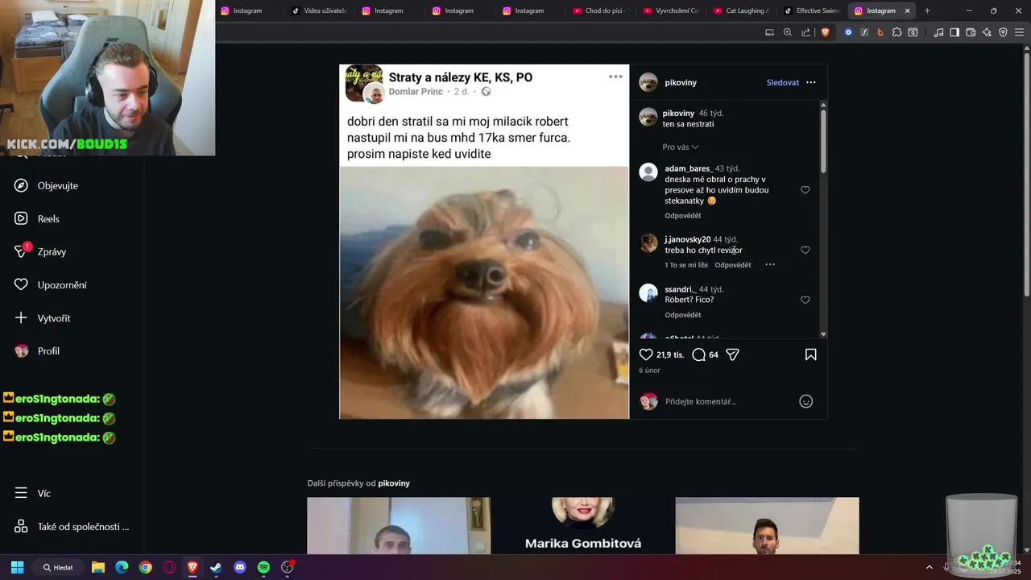Image resolution: width=1031 pixels, height=580 pixels.
Task: Open OBS Studio from taskbar
Action: [288, 567]
